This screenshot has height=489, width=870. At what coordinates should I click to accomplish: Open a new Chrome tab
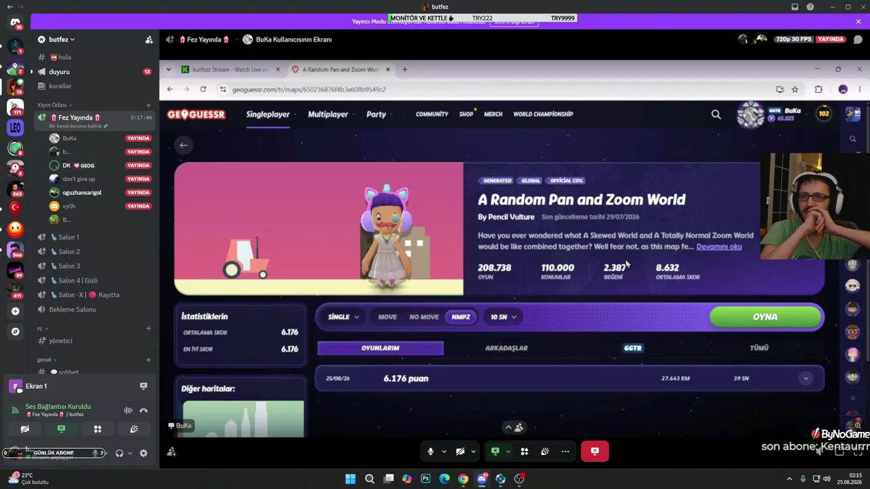tap(404, 69)
